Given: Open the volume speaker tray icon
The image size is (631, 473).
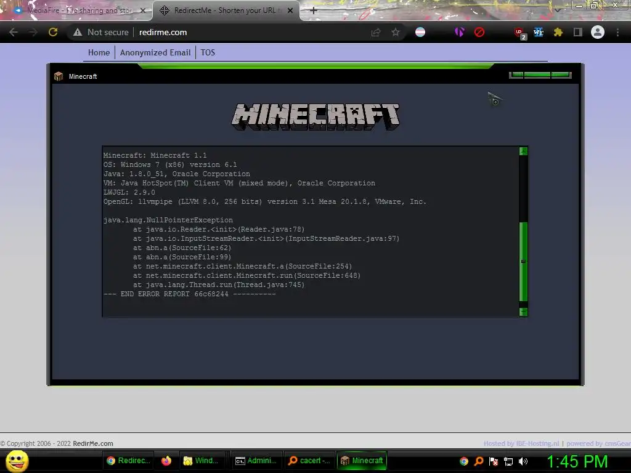Looking at the screenshot, I should [x=523, y=461].
